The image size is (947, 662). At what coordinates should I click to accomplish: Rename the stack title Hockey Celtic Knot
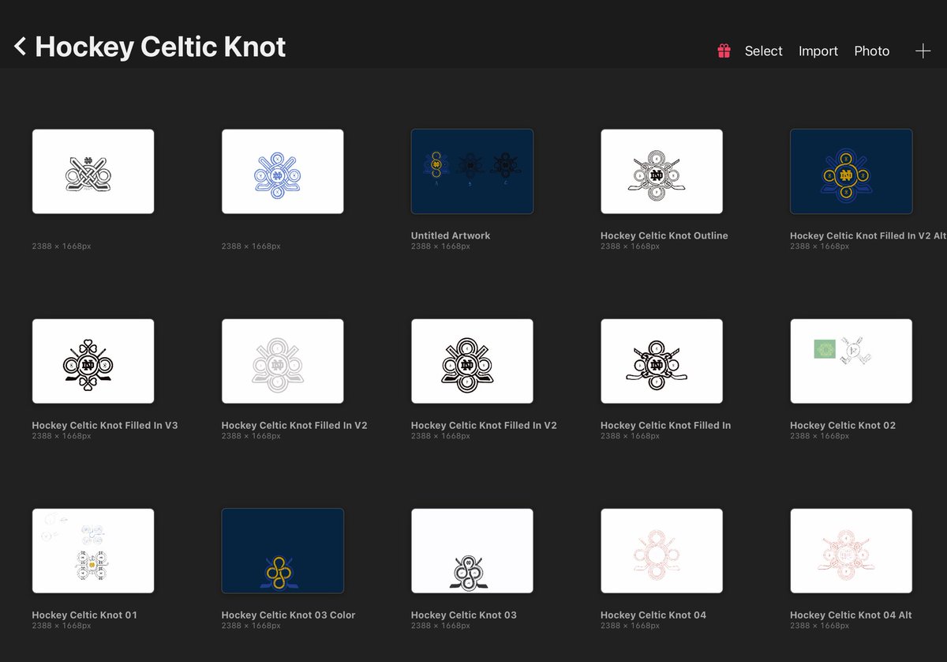click(160, 47)
